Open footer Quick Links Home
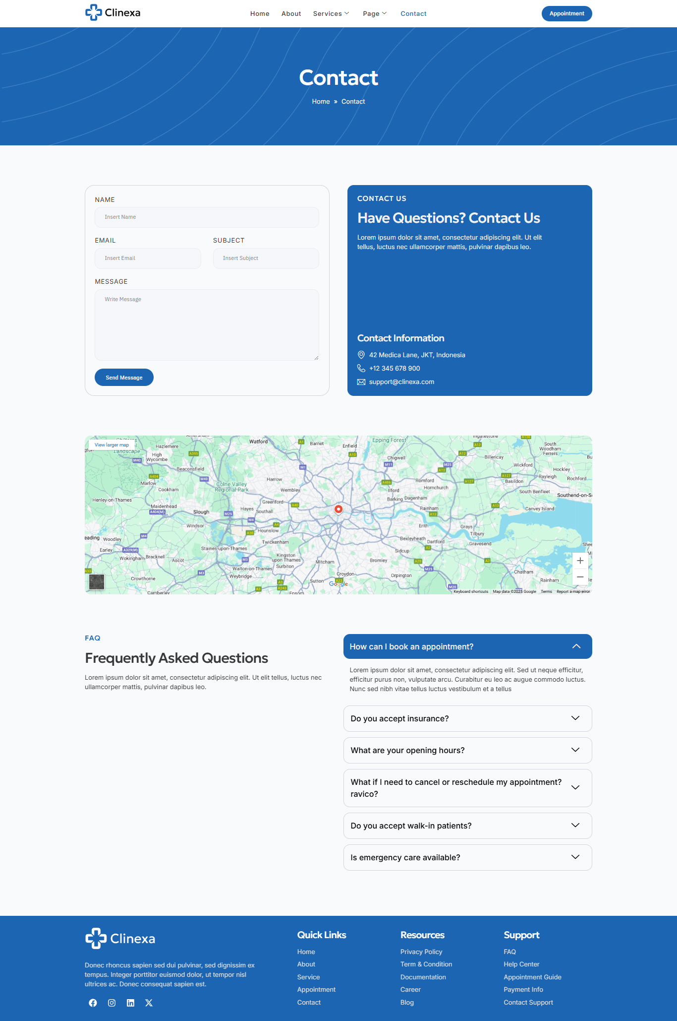Viewport: 677px width, 1021px height. pos(306,952)
